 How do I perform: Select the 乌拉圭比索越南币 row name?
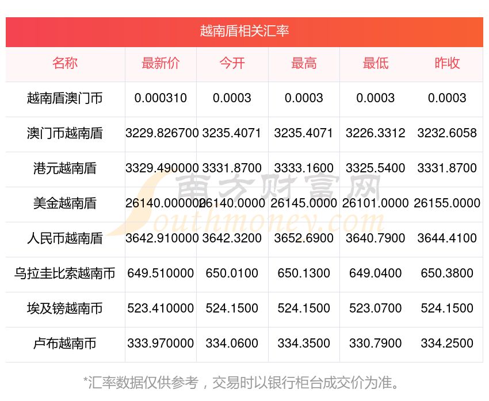coord(65,273)
